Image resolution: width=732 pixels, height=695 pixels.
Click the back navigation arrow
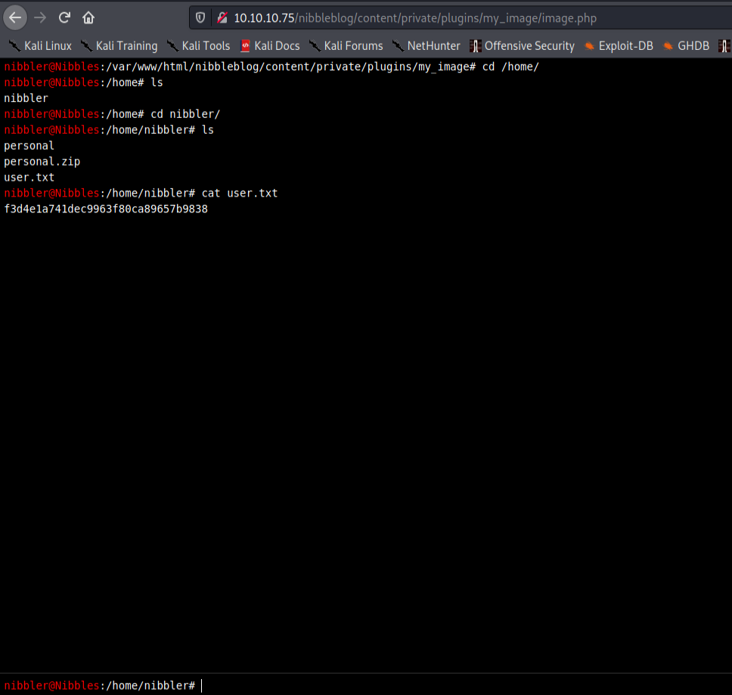(x=14, y=16)
